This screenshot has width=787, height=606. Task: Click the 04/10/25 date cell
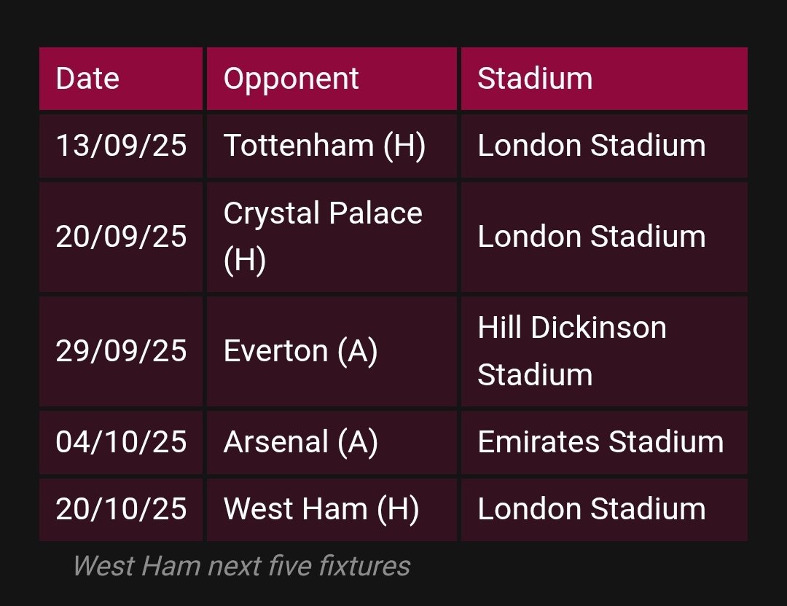click(121, 442)
